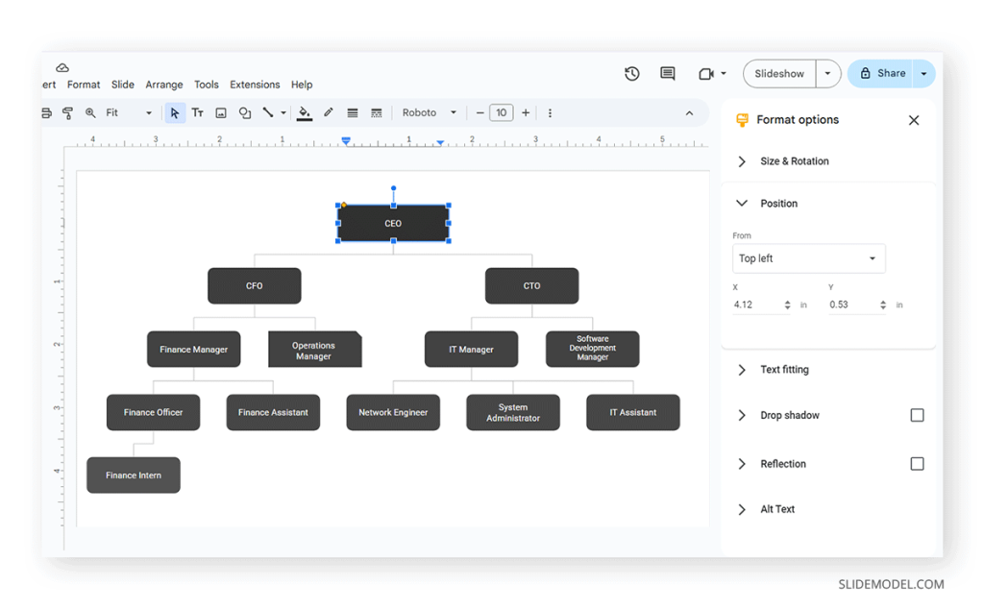The width and height of the screenshot is (984, 609).
Task: Open the comments icon
Action: pos(667,73)
